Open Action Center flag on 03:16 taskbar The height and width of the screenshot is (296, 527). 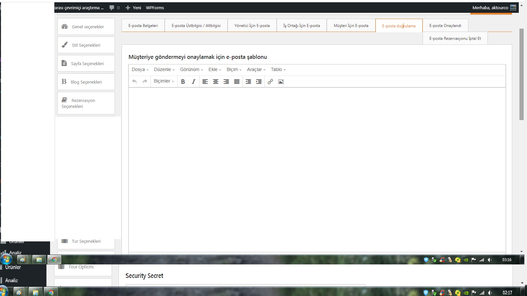pyautogui.click(x=474, y=260)
